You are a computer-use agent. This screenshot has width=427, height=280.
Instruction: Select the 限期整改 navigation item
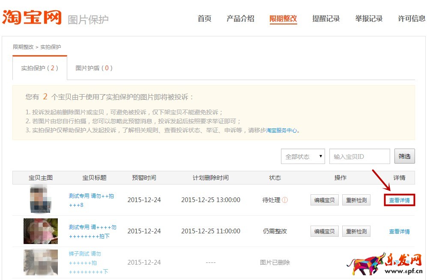[283, 18]
